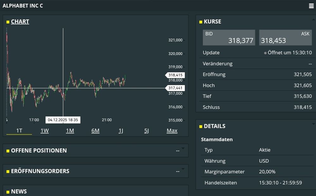Click the 21:00 x-axis label
Screen dimensions: 316x196
click(107, 120)
